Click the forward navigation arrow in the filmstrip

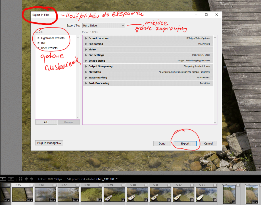[32, 179]
